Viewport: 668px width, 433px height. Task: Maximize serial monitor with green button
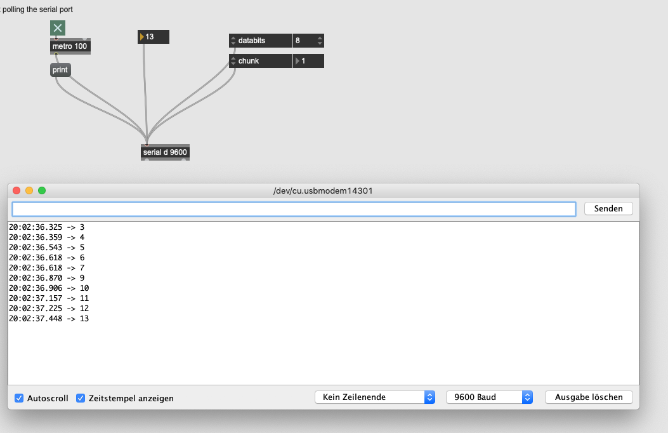(x=42, y=190)
